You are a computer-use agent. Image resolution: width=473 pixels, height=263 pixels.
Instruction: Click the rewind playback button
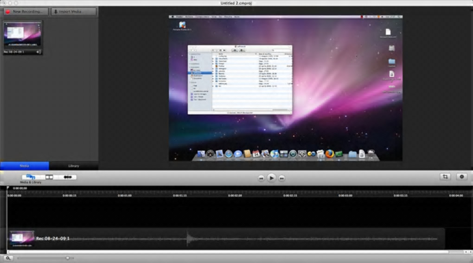point(262,178)
